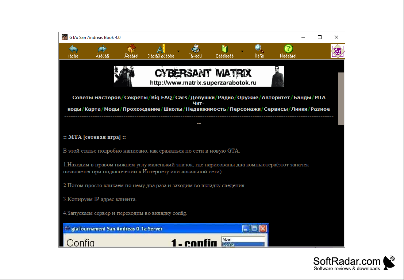Go to the Банды link
The width and height of the screenshot is (404, 280).
pyautogui.click(x=302, y=98)
